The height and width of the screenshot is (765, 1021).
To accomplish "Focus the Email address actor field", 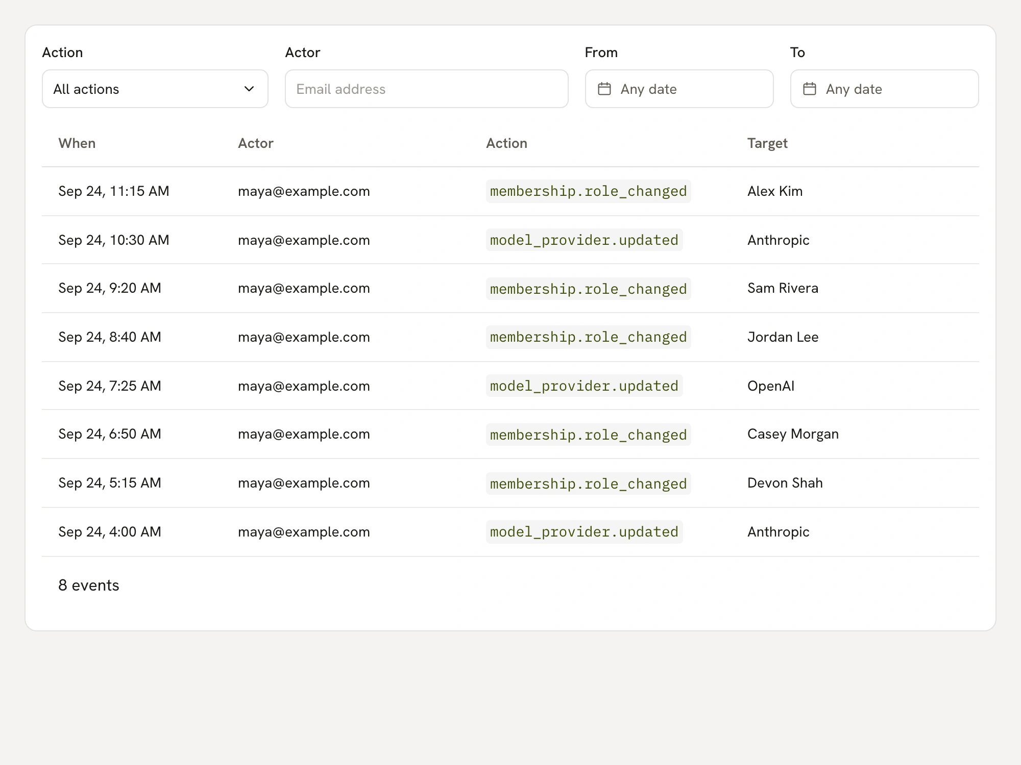I will tap(427, 89).
